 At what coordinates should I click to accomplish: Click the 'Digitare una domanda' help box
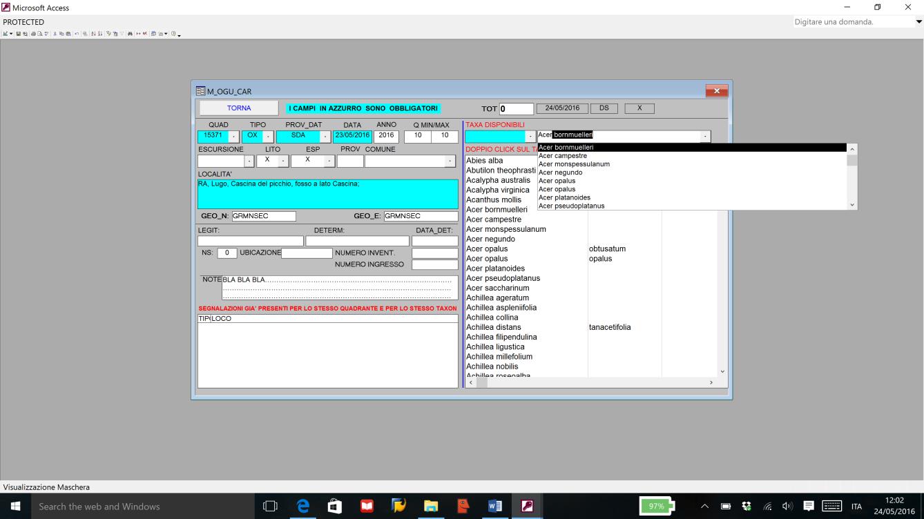pyautogui.click(x=854, y=22)
